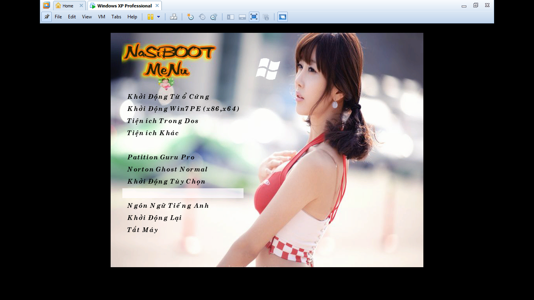The image size is (534, 300).
Task: Toggle the library sidebar panel
Action: [230, 17]
